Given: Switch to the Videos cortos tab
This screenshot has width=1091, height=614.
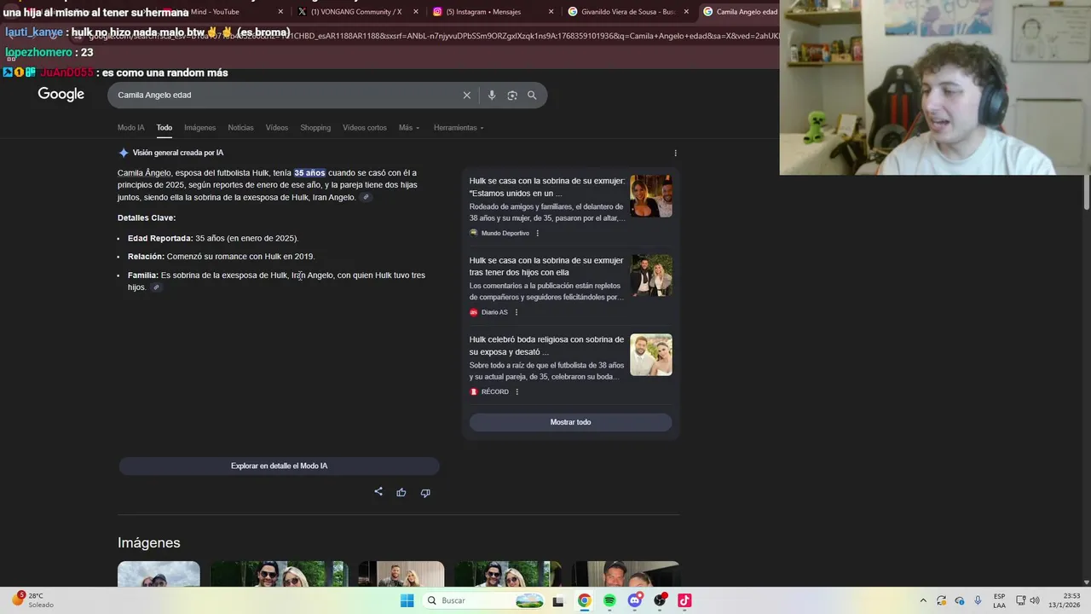Looking at the screenshot, I should click(x=365, y=128).
